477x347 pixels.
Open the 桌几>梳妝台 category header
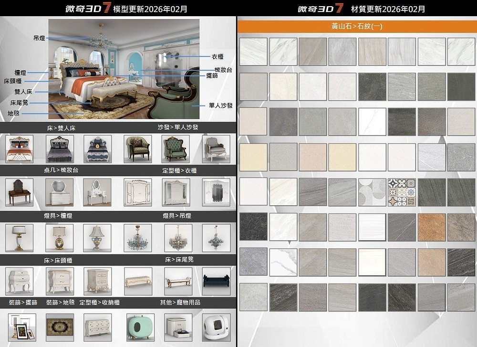coord(61,170)
